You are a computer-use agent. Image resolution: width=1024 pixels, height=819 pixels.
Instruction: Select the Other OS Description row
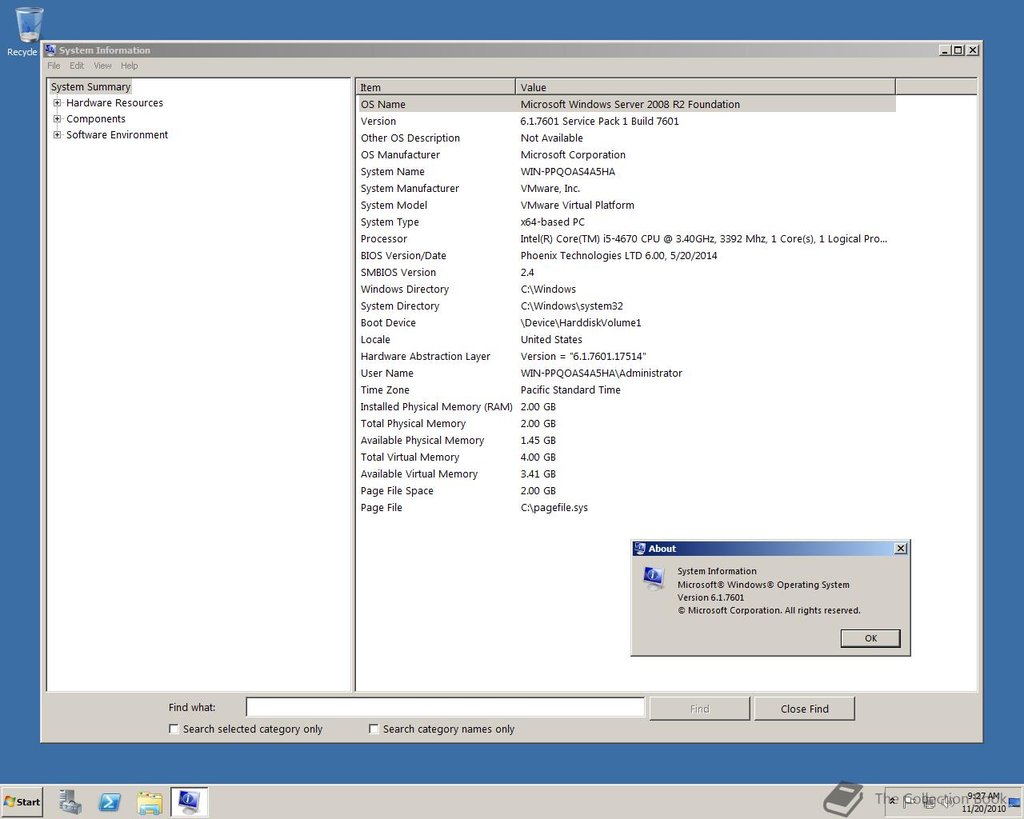point(626,138)
